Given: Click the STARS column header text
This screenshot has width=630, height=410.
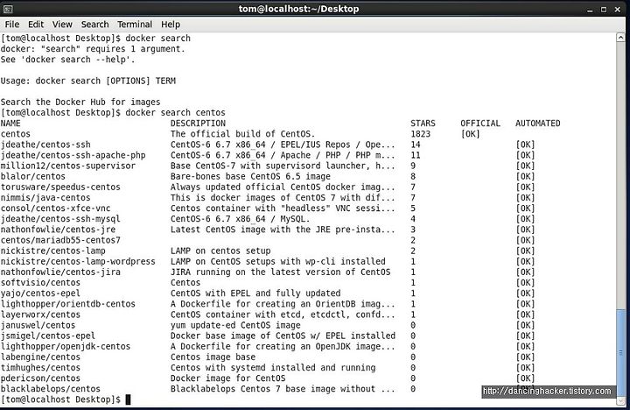Looking at the screenshot, I should pos(423,124).
